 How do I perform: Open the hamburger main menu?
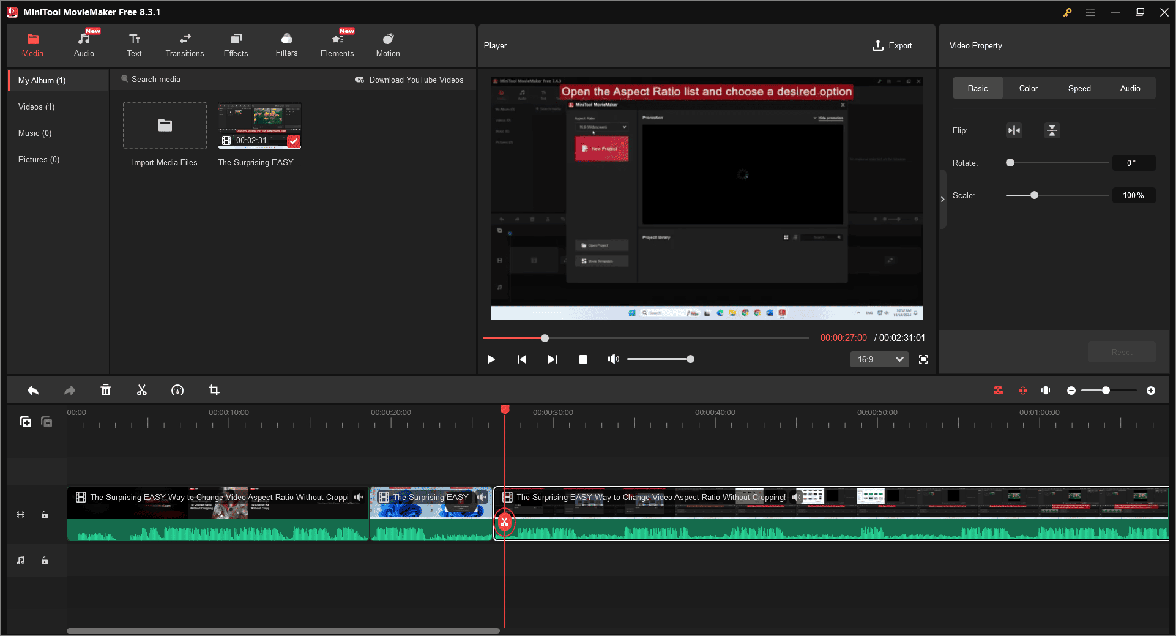(x=1090, y=12)
